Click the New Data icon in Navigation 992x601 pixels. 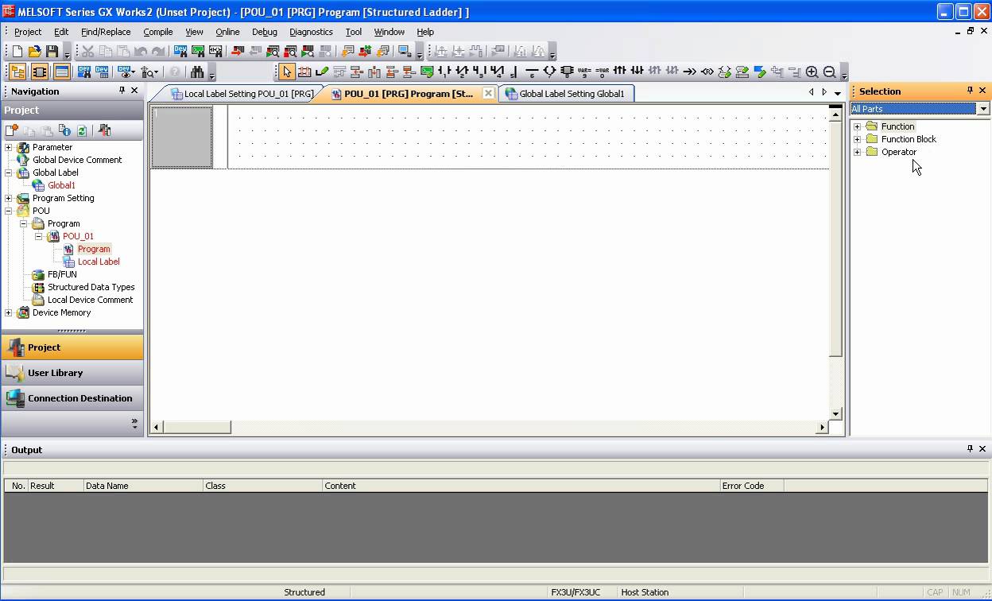(12, 130)
